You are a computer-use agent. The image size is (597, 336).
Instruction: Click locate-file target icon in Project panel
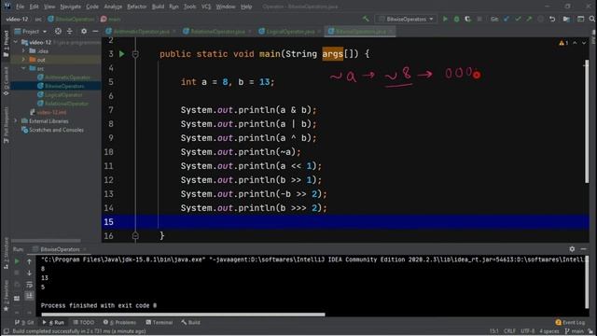point(58,31)
